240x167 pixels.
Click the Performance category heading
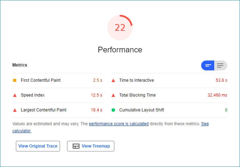[x=120, y=50]
